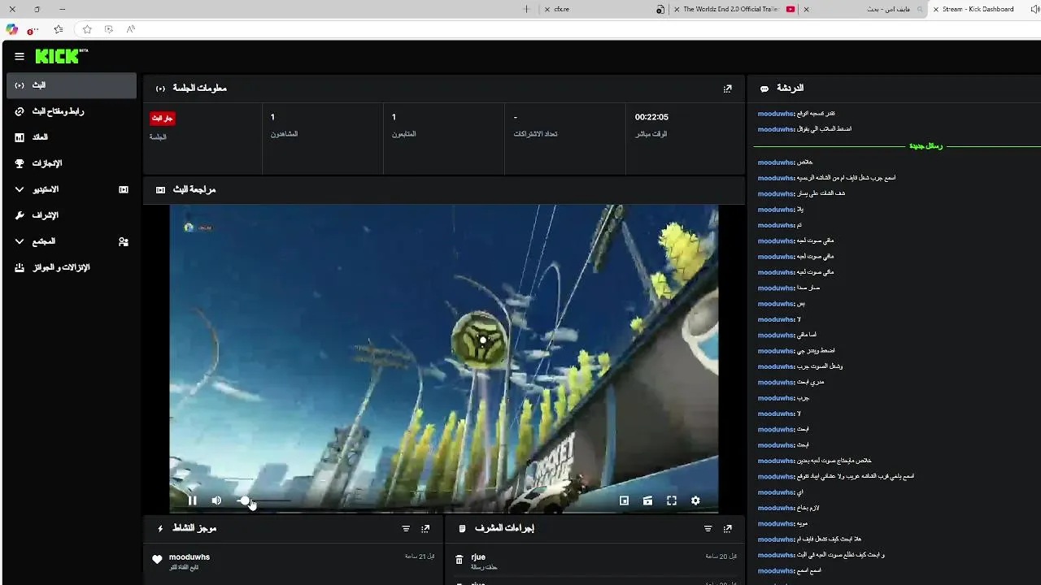Viewport: 1041px width, 585px height.
Task: Click the trophy achievements icon
Action: click(20, 163)
